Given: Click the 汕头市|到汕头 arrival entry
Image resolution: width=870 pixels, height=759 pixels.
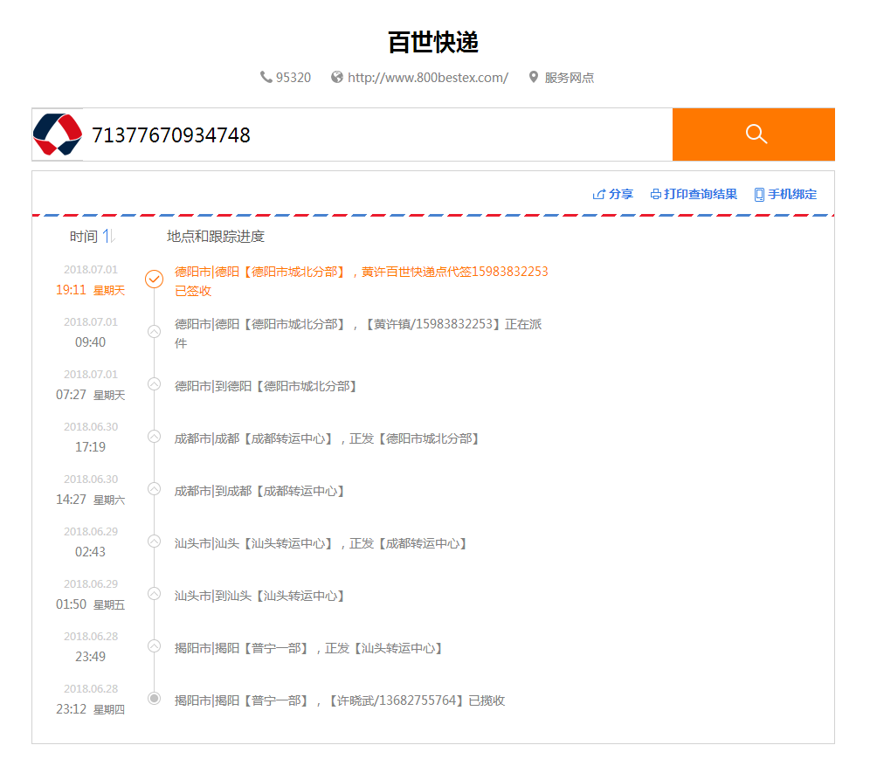Looking at the screenshot, I should [x=259, y=596].
